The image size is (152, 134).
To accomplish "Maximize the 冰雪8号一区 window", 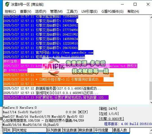I will 135,4.
